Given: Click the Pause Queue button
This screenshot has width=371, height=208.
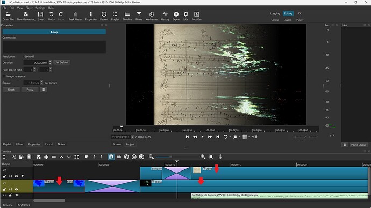Looking at the screenshot, I should (x=359, y=145).
